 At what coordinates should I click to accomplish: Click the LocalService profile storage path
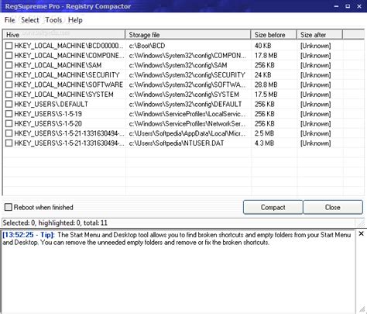click(x=187, y=114)
